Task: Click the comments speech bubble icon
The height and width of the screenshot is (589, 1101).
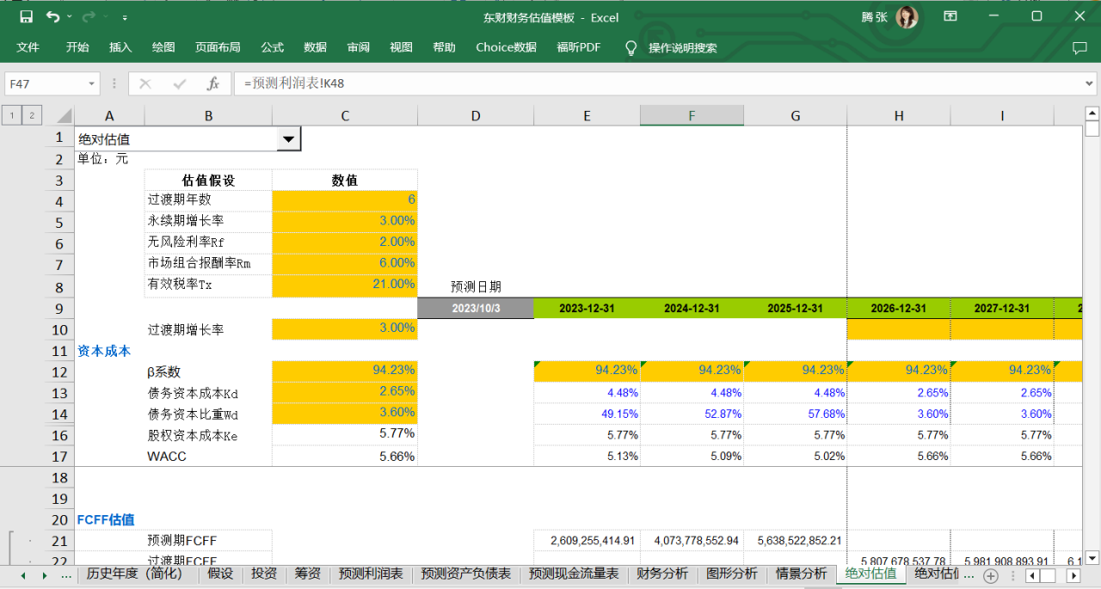Action: point(1079,47)
